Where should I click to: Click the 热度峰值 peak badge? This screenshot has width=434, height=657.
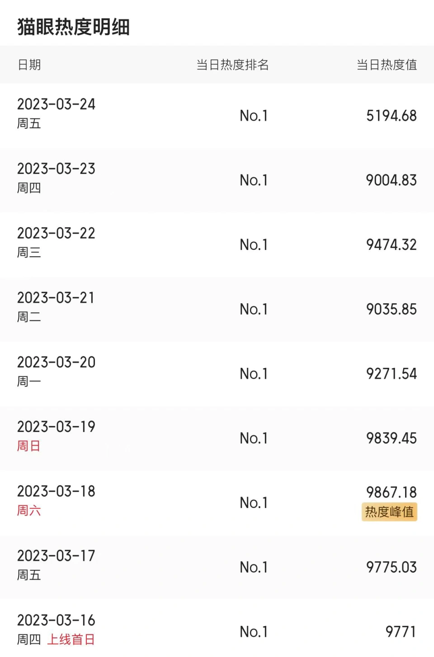coord(389,512)
